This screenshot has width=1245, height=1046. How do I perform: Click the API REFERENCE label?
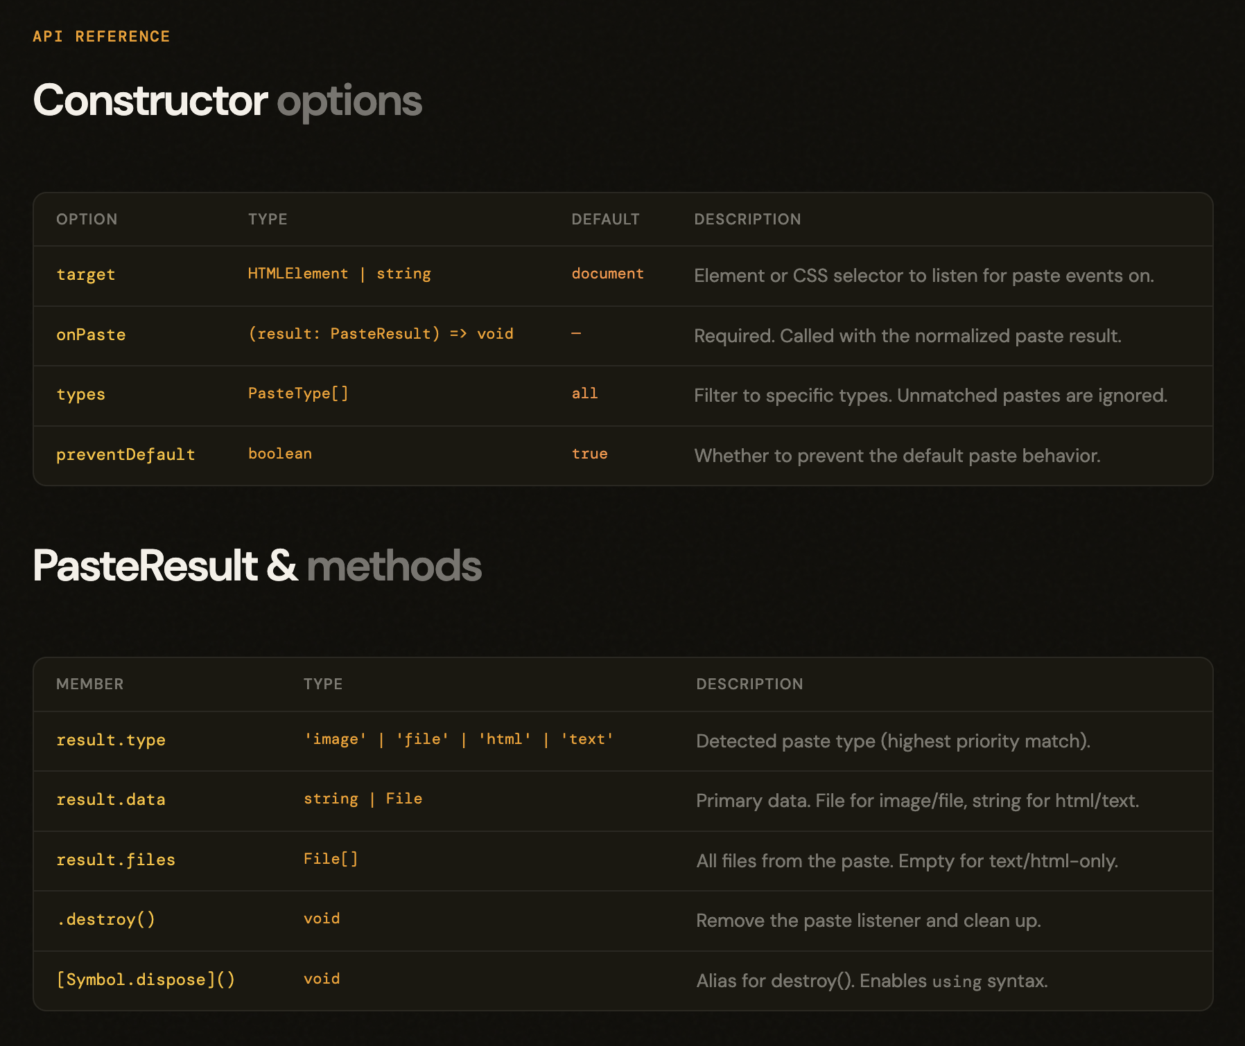pyautogui.click(x=101, y=37)
